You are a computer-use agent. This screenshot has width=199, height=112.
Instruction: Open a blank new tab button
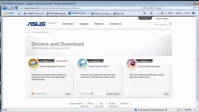(x=137, y=13)
